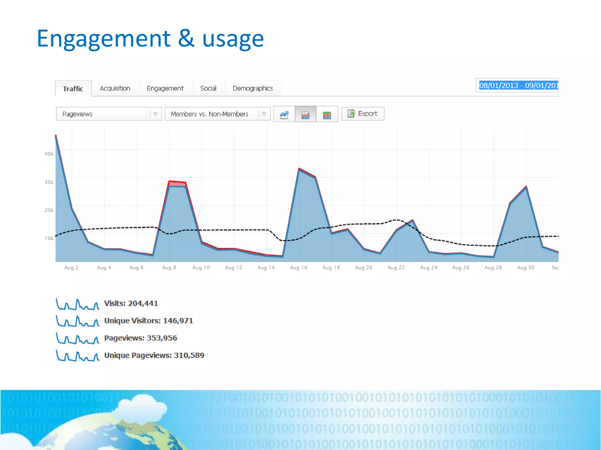Open the Members vs. Non-Members dropdown

(x=217, y=114)
